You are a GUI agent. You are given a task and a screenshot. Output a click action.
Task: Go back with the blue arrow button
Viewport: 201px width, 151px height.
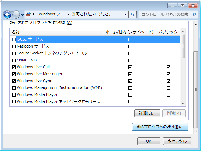(x=7, y=14)
